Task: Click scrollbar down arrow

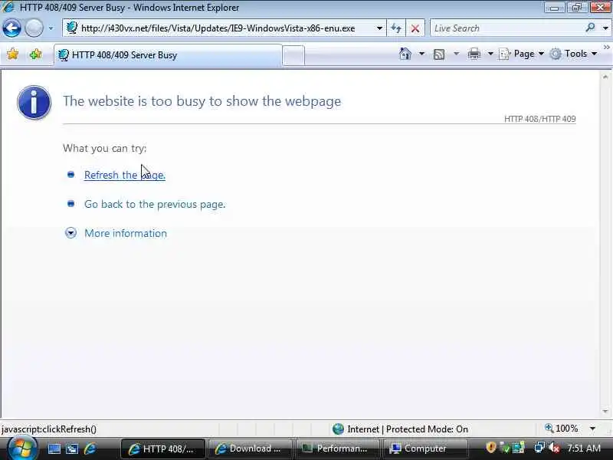Action: (605, 412)
